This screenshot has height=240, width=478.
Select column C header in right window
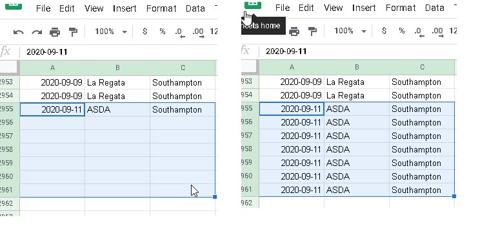[422, 67]
